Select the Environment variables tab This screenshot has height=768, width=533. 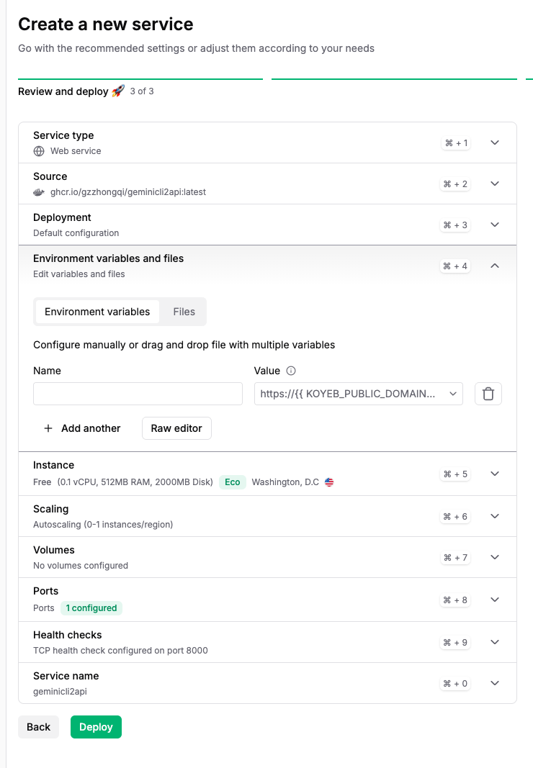(x=97, y=312)
